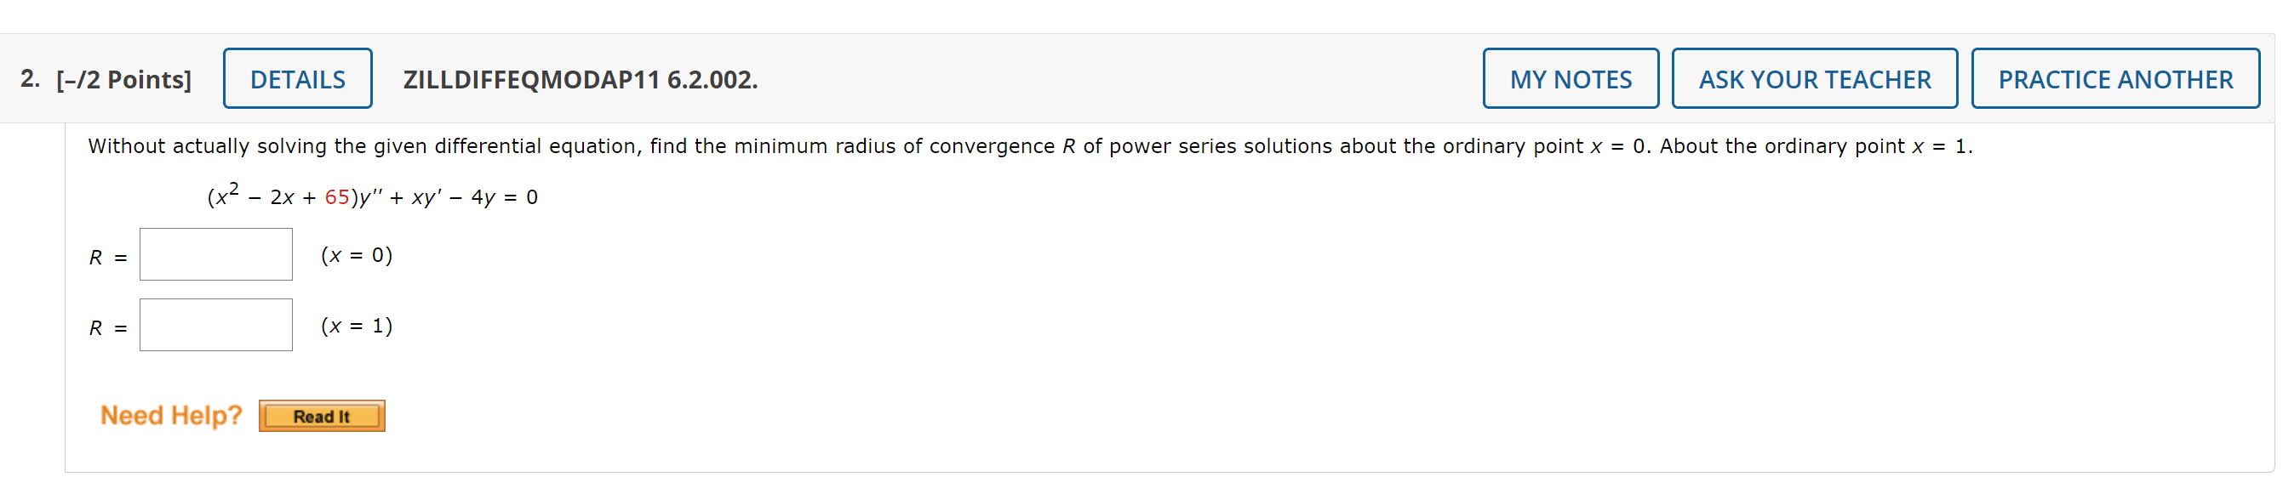Viewport: 2283px width, 500px height.
Task: Click the Need Help? label
Action: [x=170, y=415]
